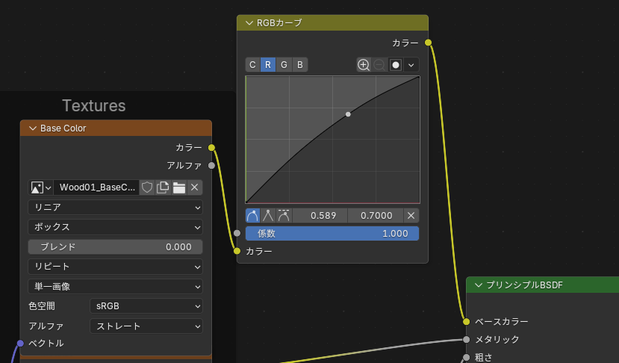The width and height of the screenshot is (619, 363).
Task: Duplicate the Wood01_BaseC image datablock
Action: coord(163,187)
